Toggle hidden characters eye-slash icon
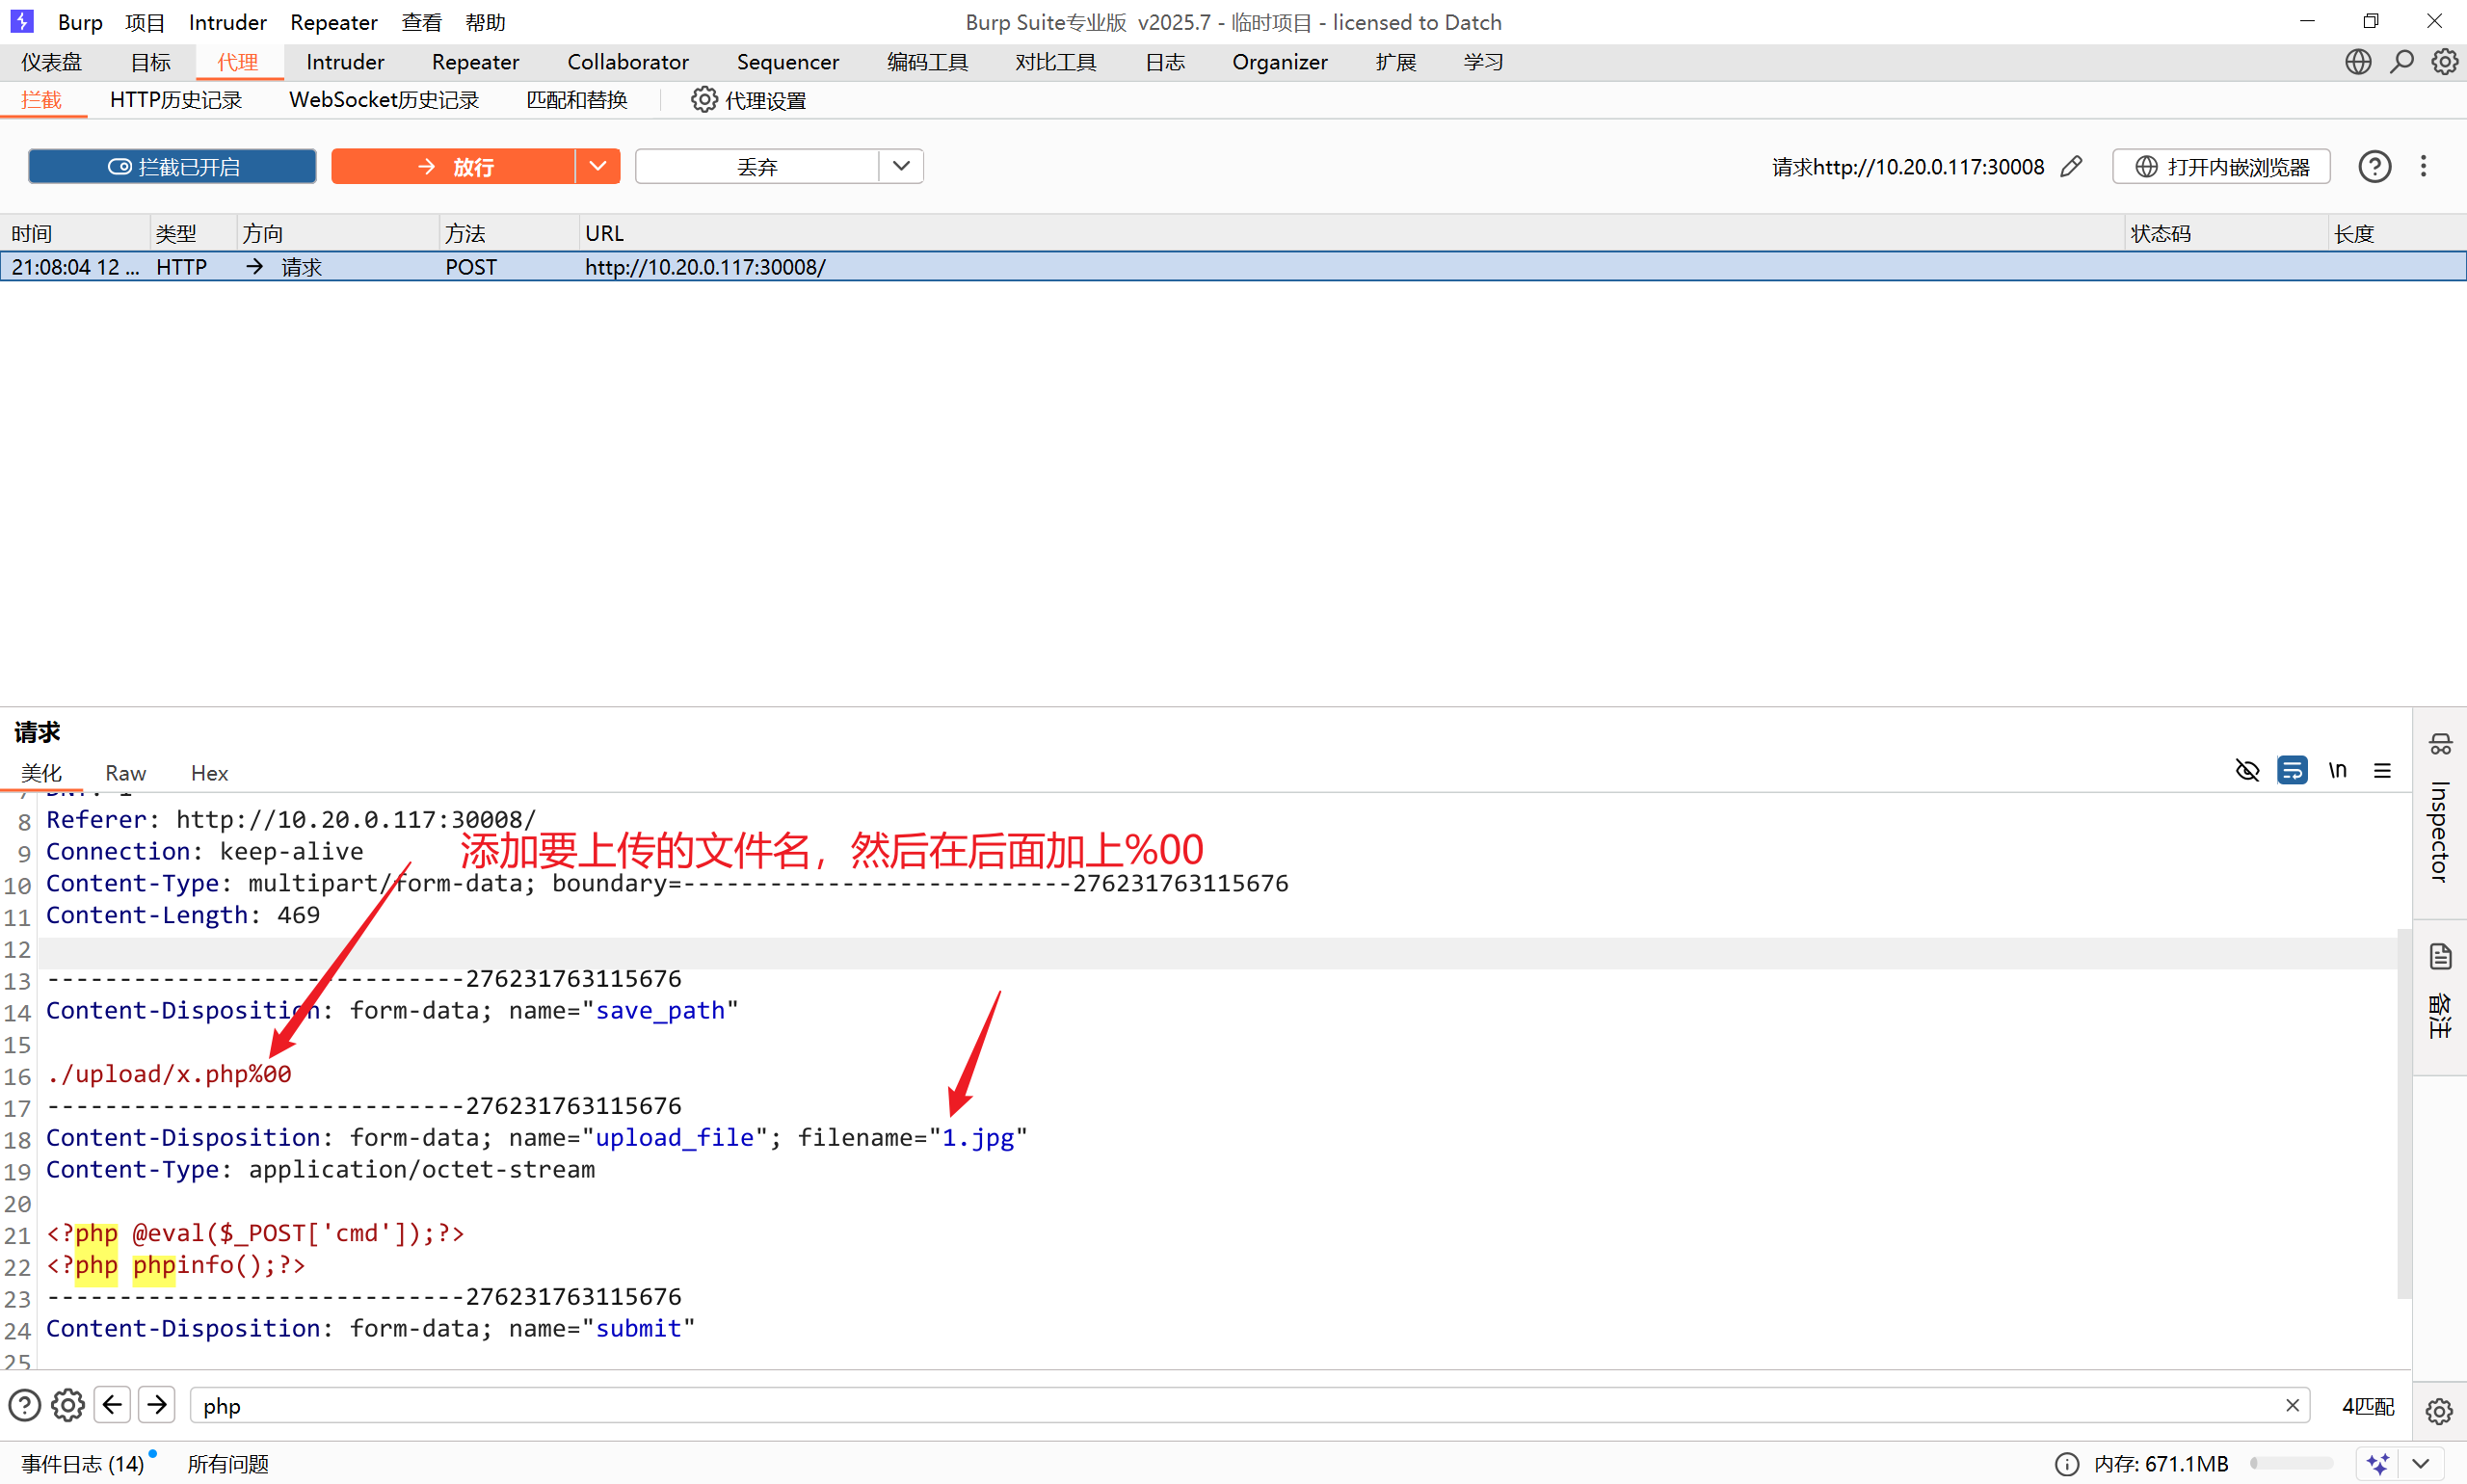The image size is (2467, 1484). click(x=2247, y=770)
